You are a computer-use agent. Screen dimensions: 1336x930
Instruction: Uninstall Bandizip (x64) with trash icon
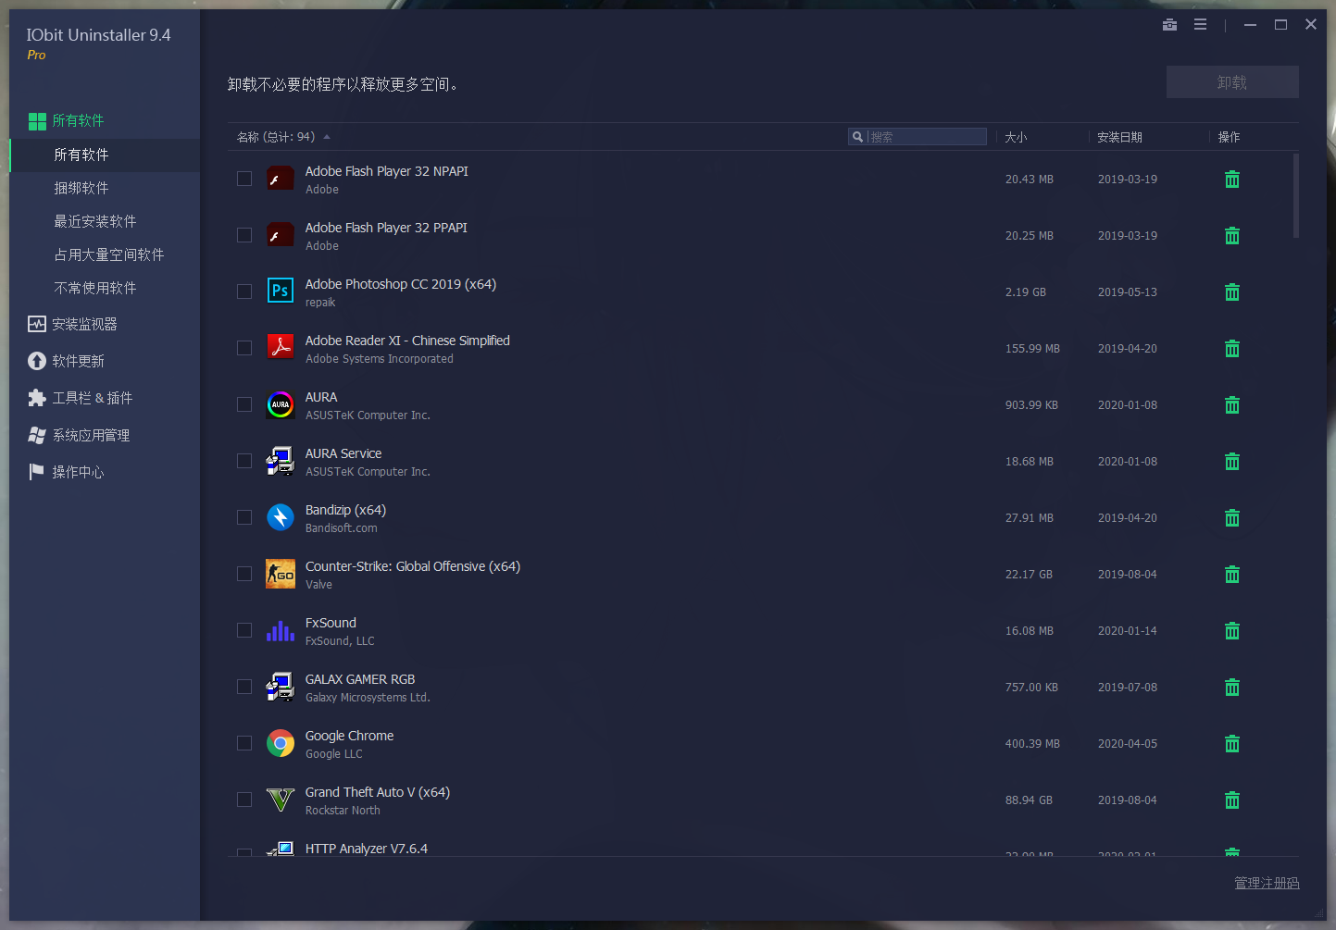tap(1232, 518)
